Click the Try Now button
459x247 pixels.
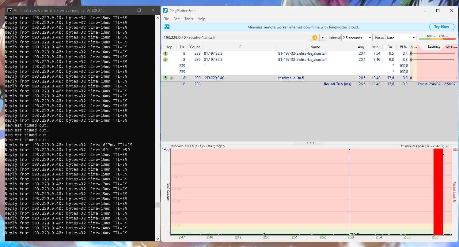click(442, 27)
